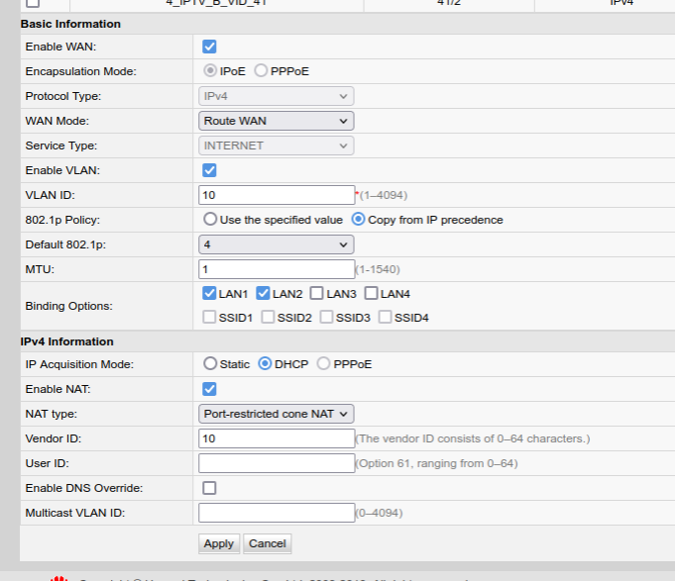
Task: Expand the Default 802.1p dropdown
Action: click(276, 244)
